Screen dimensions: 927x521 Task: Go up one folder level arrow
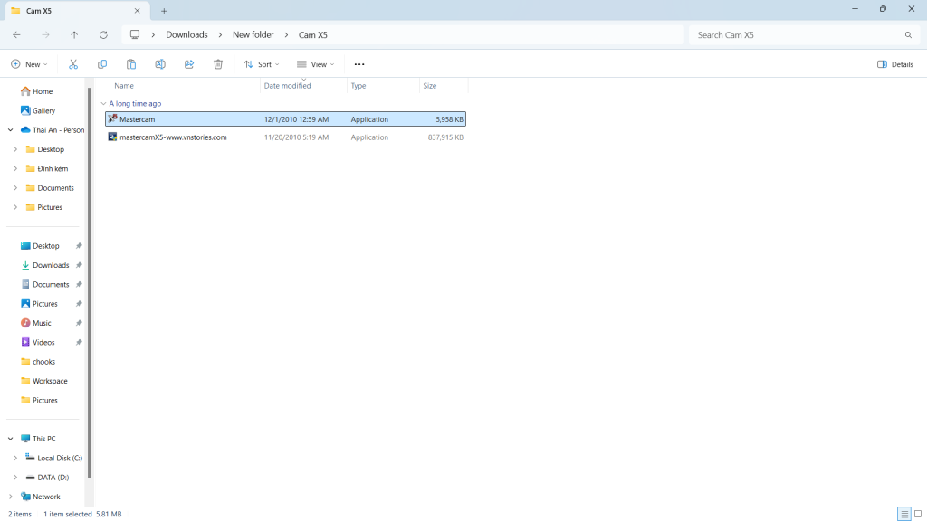pos(74,35)
